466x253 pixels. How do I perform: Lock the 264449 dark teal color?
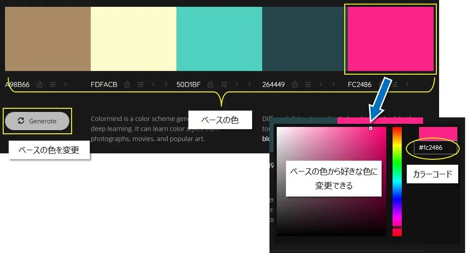click(295, 84)
